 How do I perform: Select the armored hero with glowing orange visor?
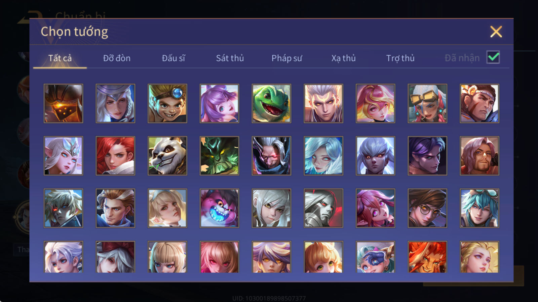[63, 103]
